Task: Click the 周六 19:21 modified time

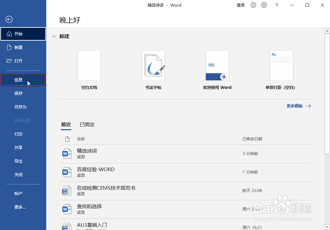Action: click(252, 228)
